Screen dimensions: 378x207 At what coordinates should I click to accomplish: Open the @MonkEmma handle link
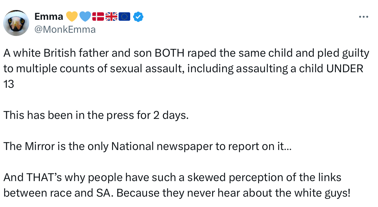64,29
